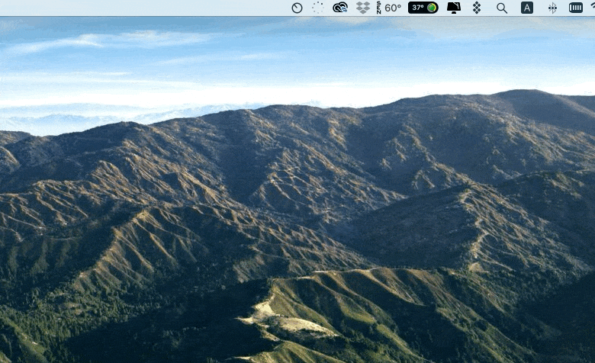Click the dotted circle spinner icon

click(x=318, y=8)
